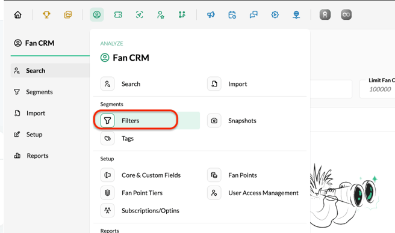Open the chat bubbles icon in toolbar
Viewport: 395px width, 233px height.
pyautogui.click(x=253, y=14)
